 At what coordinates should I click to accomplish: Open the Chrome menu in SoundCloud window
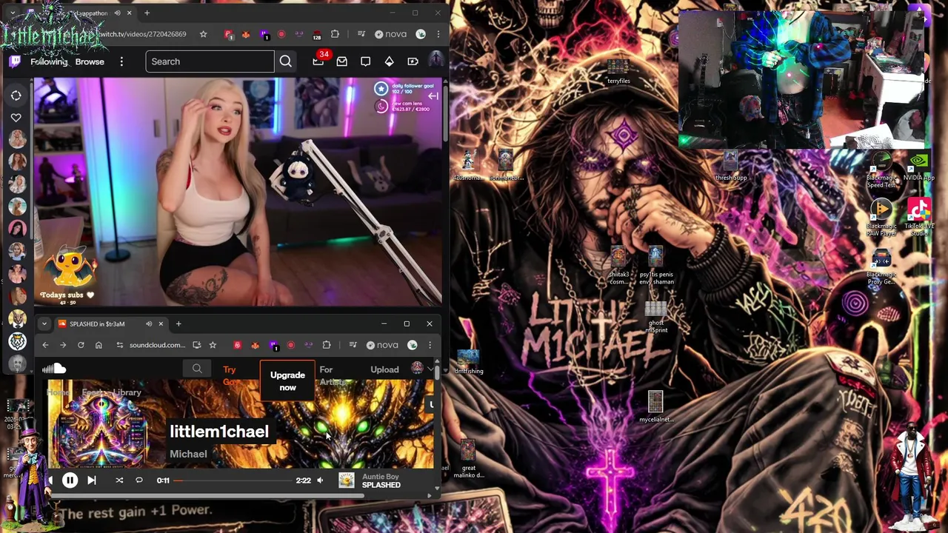click(x=430, y=345)
